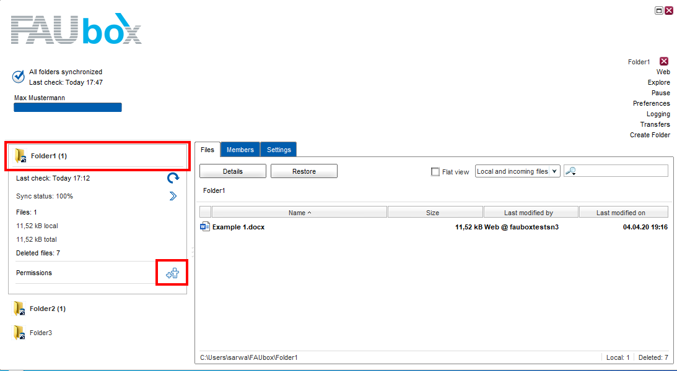
Task: Open Preferences
Action: click(652, 103)
